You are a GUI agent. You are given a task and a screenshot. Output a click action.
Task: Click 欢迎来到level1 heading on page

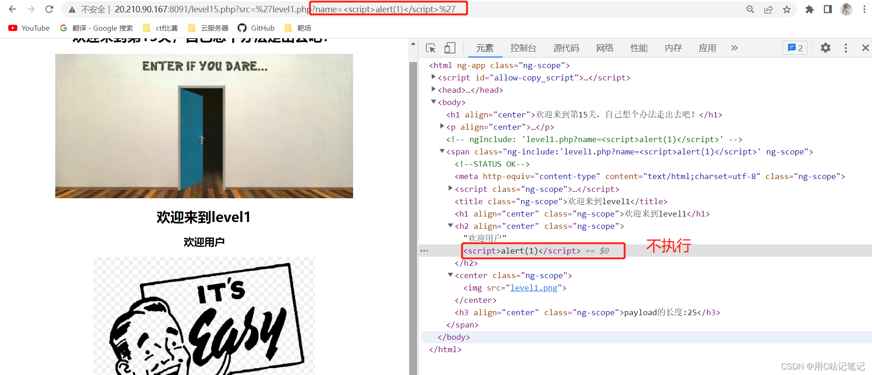click(x=204, y=217)
